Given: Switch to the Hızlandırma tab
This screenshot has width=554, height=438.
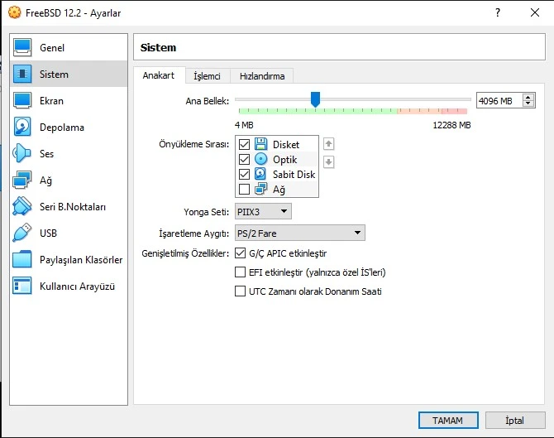Looking at the screenshot, I should pos(262,75).
